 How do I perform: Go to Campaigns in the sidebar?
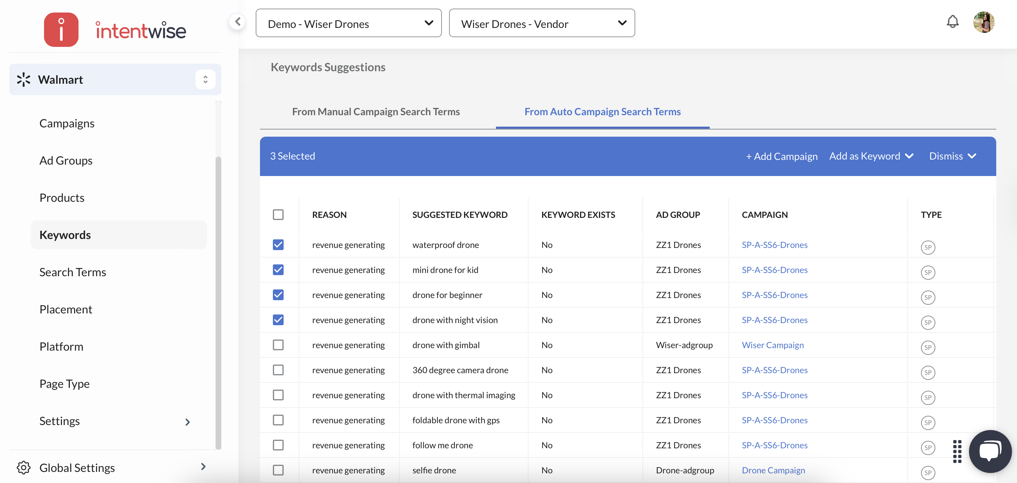tap(67, 123)
